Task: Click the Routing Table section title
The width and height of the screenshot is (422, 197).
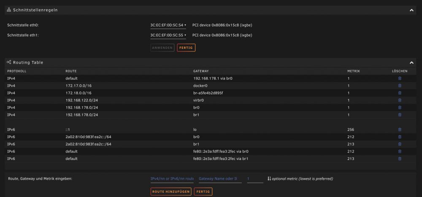Action: [x=28, y=62]
